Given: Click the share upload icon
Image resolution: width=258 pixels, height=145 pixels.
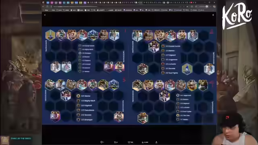Looking at the screenshot, I should [x=156, y=142].
